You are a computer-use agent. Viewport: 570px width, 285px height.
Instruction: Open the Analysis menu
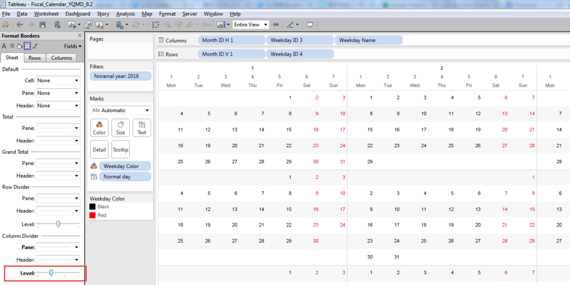pyautogui.click(x=125, y=14)
